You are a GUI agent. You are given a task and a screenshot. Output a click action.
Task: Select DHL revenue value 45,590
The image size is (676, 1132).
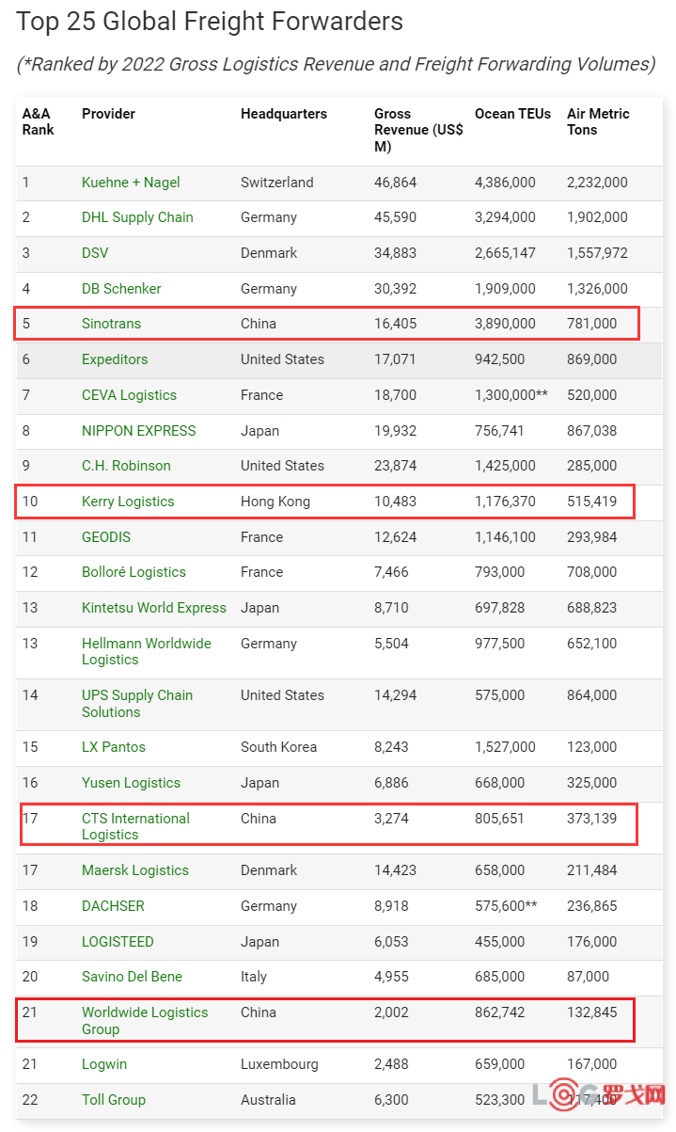click(x=395, y=217)
